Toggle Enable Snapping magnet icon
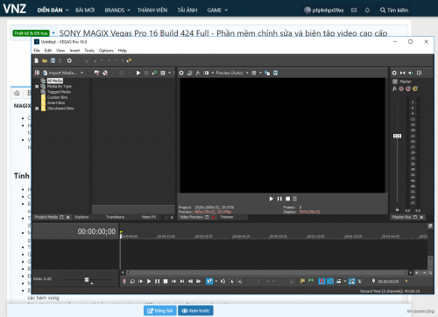 click(321, 281)
